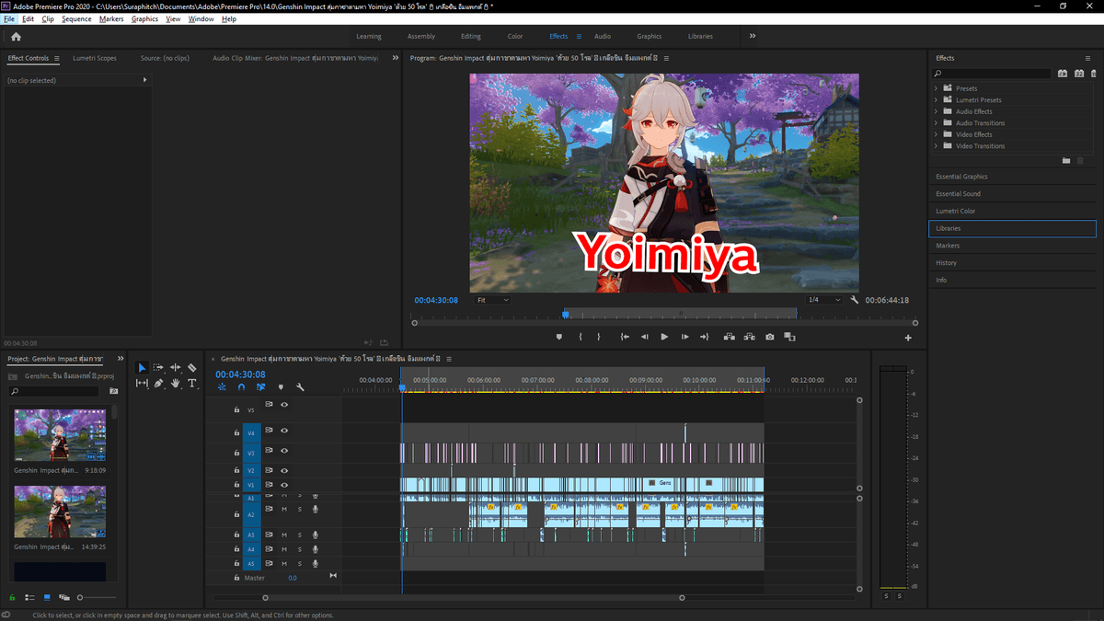Viewport: 1104px width, 621px height.
Task: Select the Razor tool
Action: tap(191, 368)
